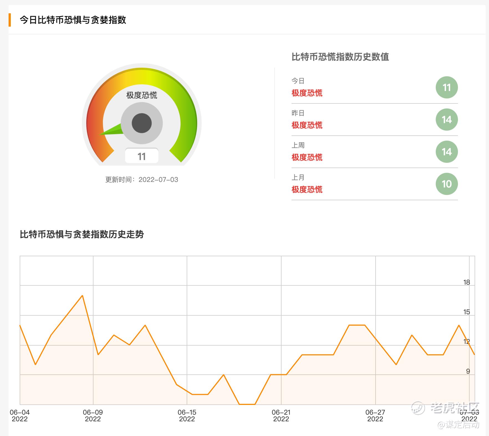Click the green badge 14 in the 上周 row
Viewport: 489px width, 436px height.
pyautogui.click(x=447, y=152)
